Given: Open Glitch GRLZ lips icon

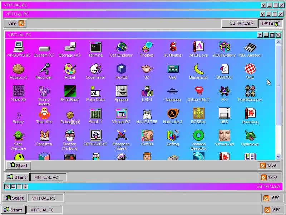Looking at the screenshot, I should point(198,91).
